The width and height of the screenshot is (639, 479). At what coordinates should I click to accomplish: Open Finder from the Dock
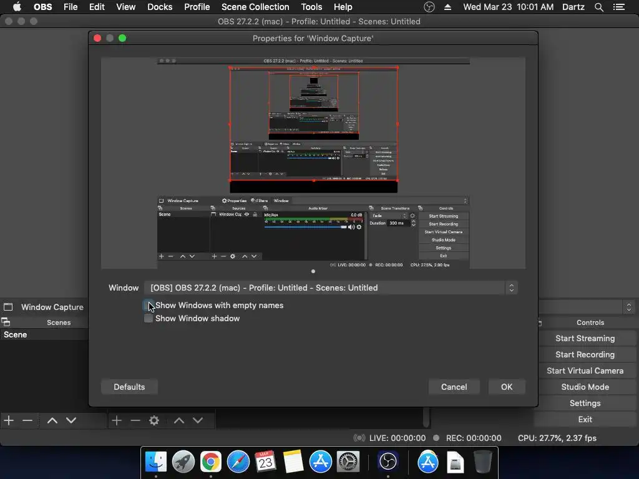coord(155,462)
